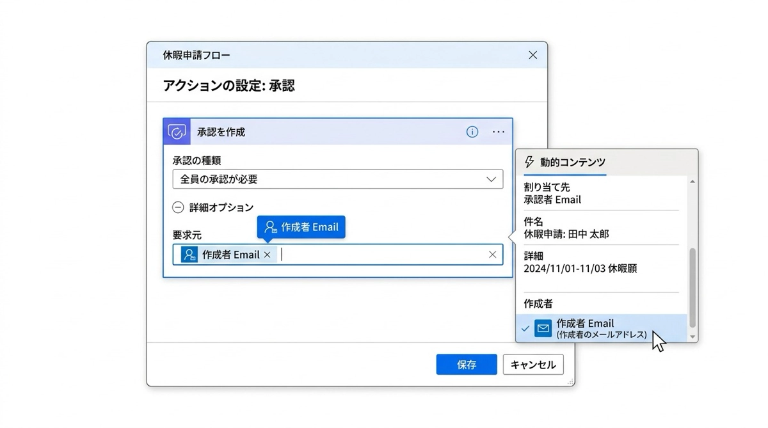Click inside the 要求元 input field
The height and width of the screenshot is (428, 768).
tap(384, 255)
